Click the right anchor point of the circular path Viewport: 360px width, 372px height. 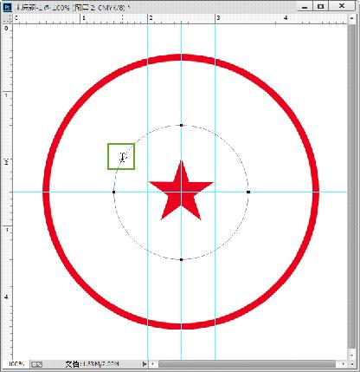(248, 192)
